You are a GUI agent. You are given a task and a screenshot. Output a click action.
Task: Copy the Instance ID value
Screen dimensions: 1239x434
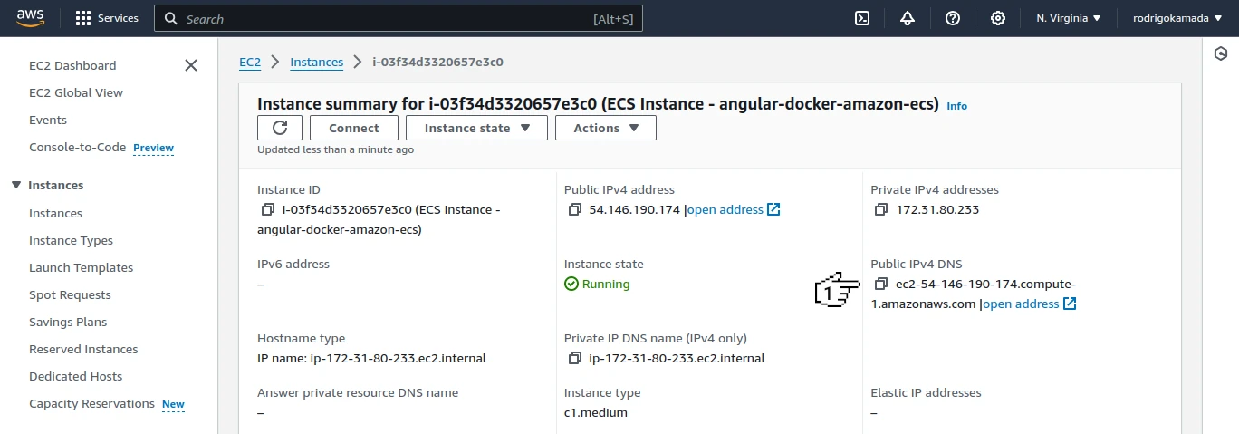[268, 210]
